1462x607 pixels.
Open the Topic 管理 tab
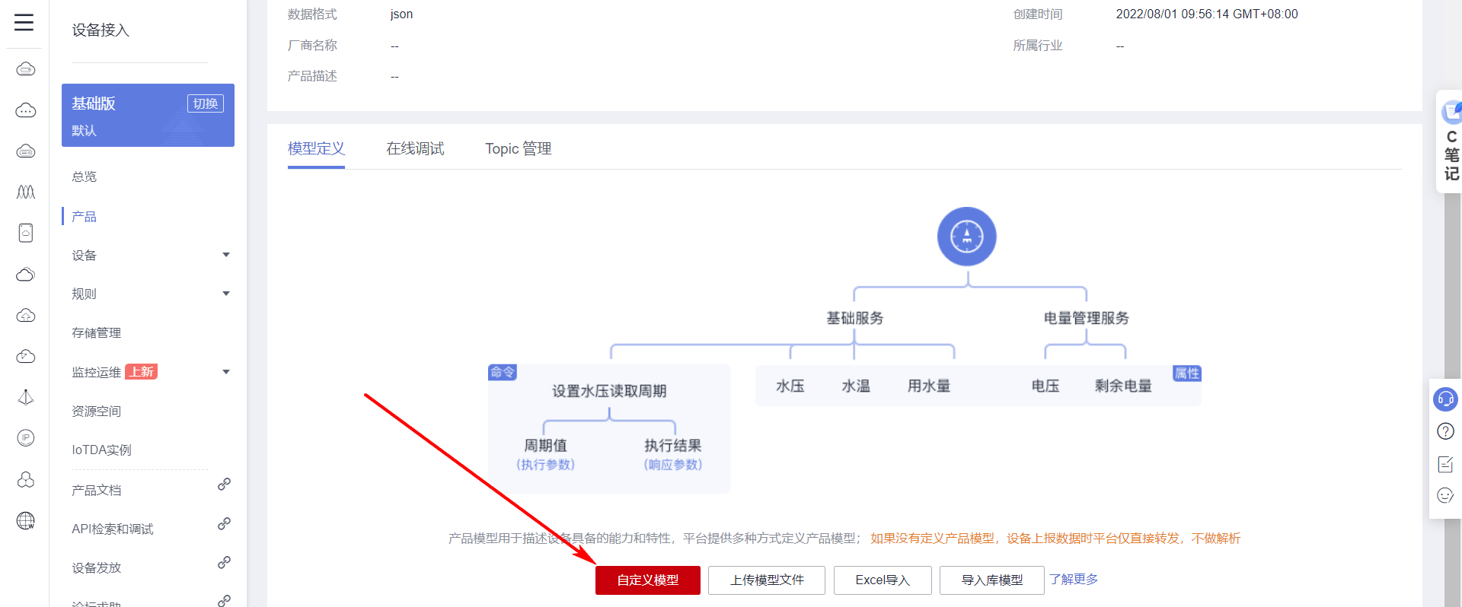pyautogui.click(x=519, y=149)
